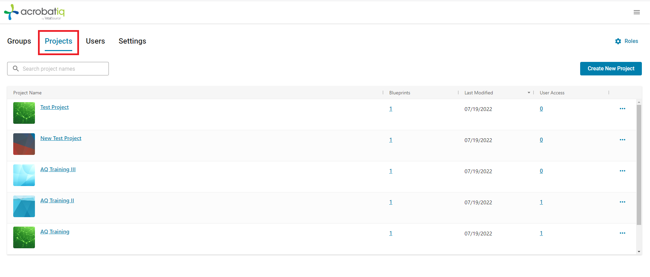Click the Acrobatiq logo
The height and width of the screenshot is (277, 650).
[34, 12]
